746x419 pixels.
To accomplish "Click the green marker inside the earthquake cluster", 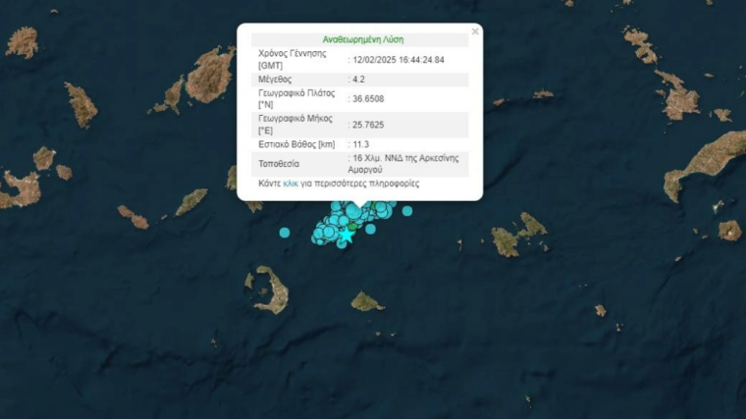I will 353,226.
